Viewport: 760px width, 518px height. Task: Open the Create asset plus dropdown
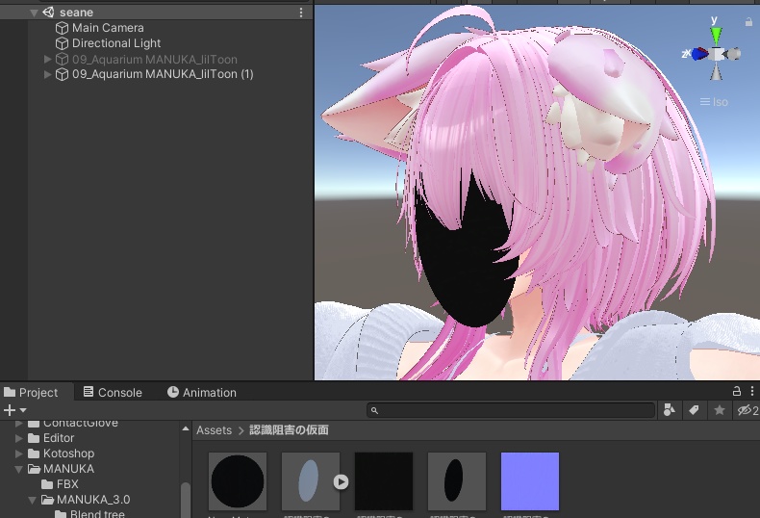[x=14, y=410]
